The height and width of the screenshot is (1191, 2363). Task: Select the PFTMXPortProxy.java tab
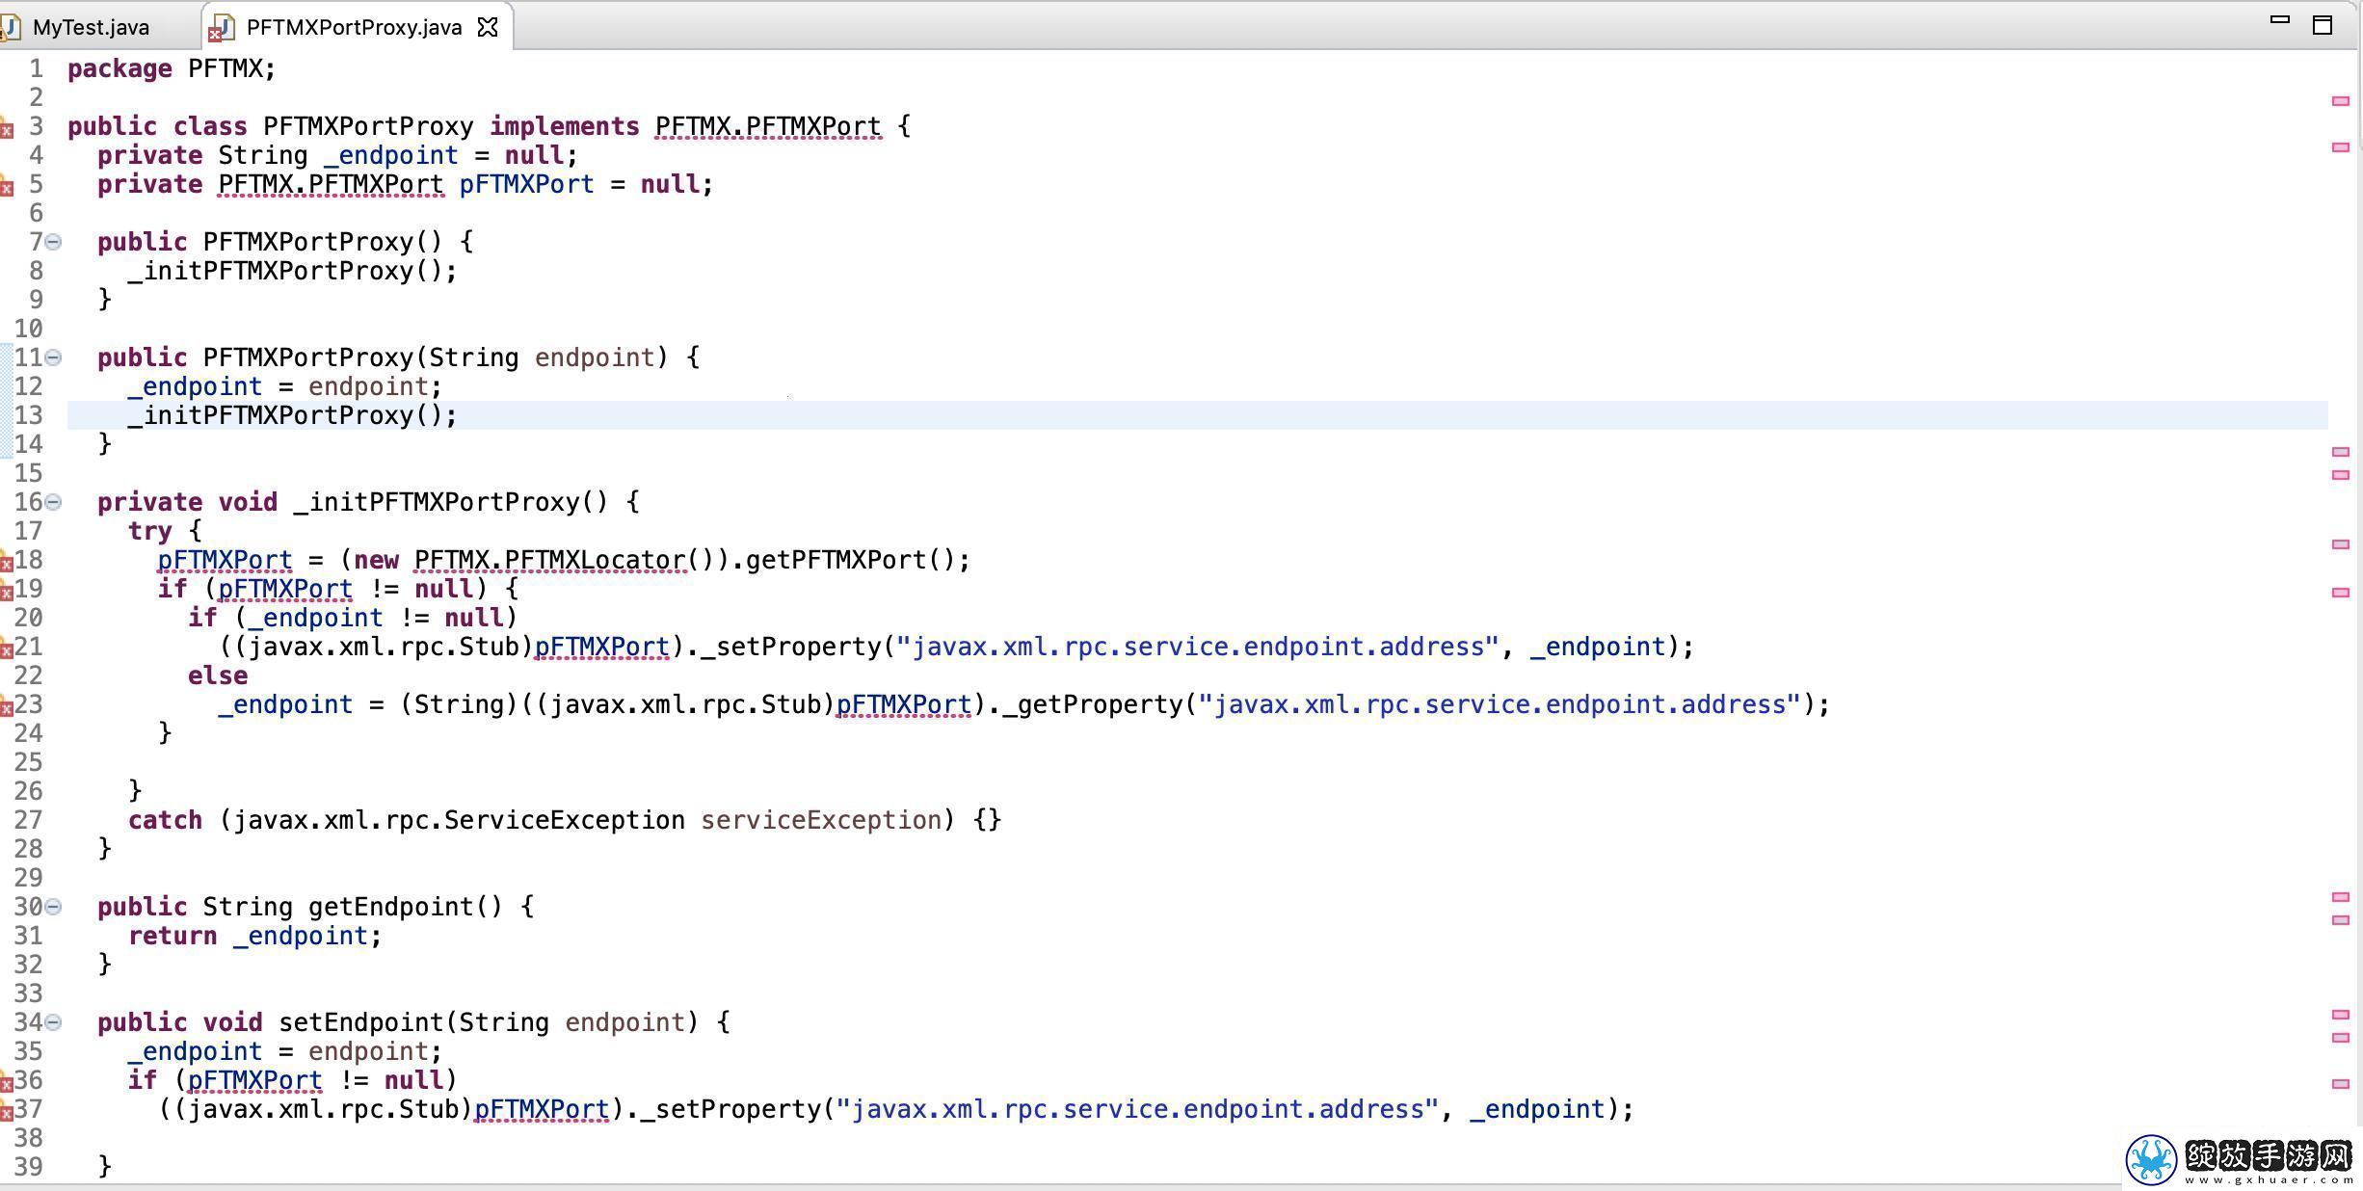pyautogui.click(x=354, y=27)
